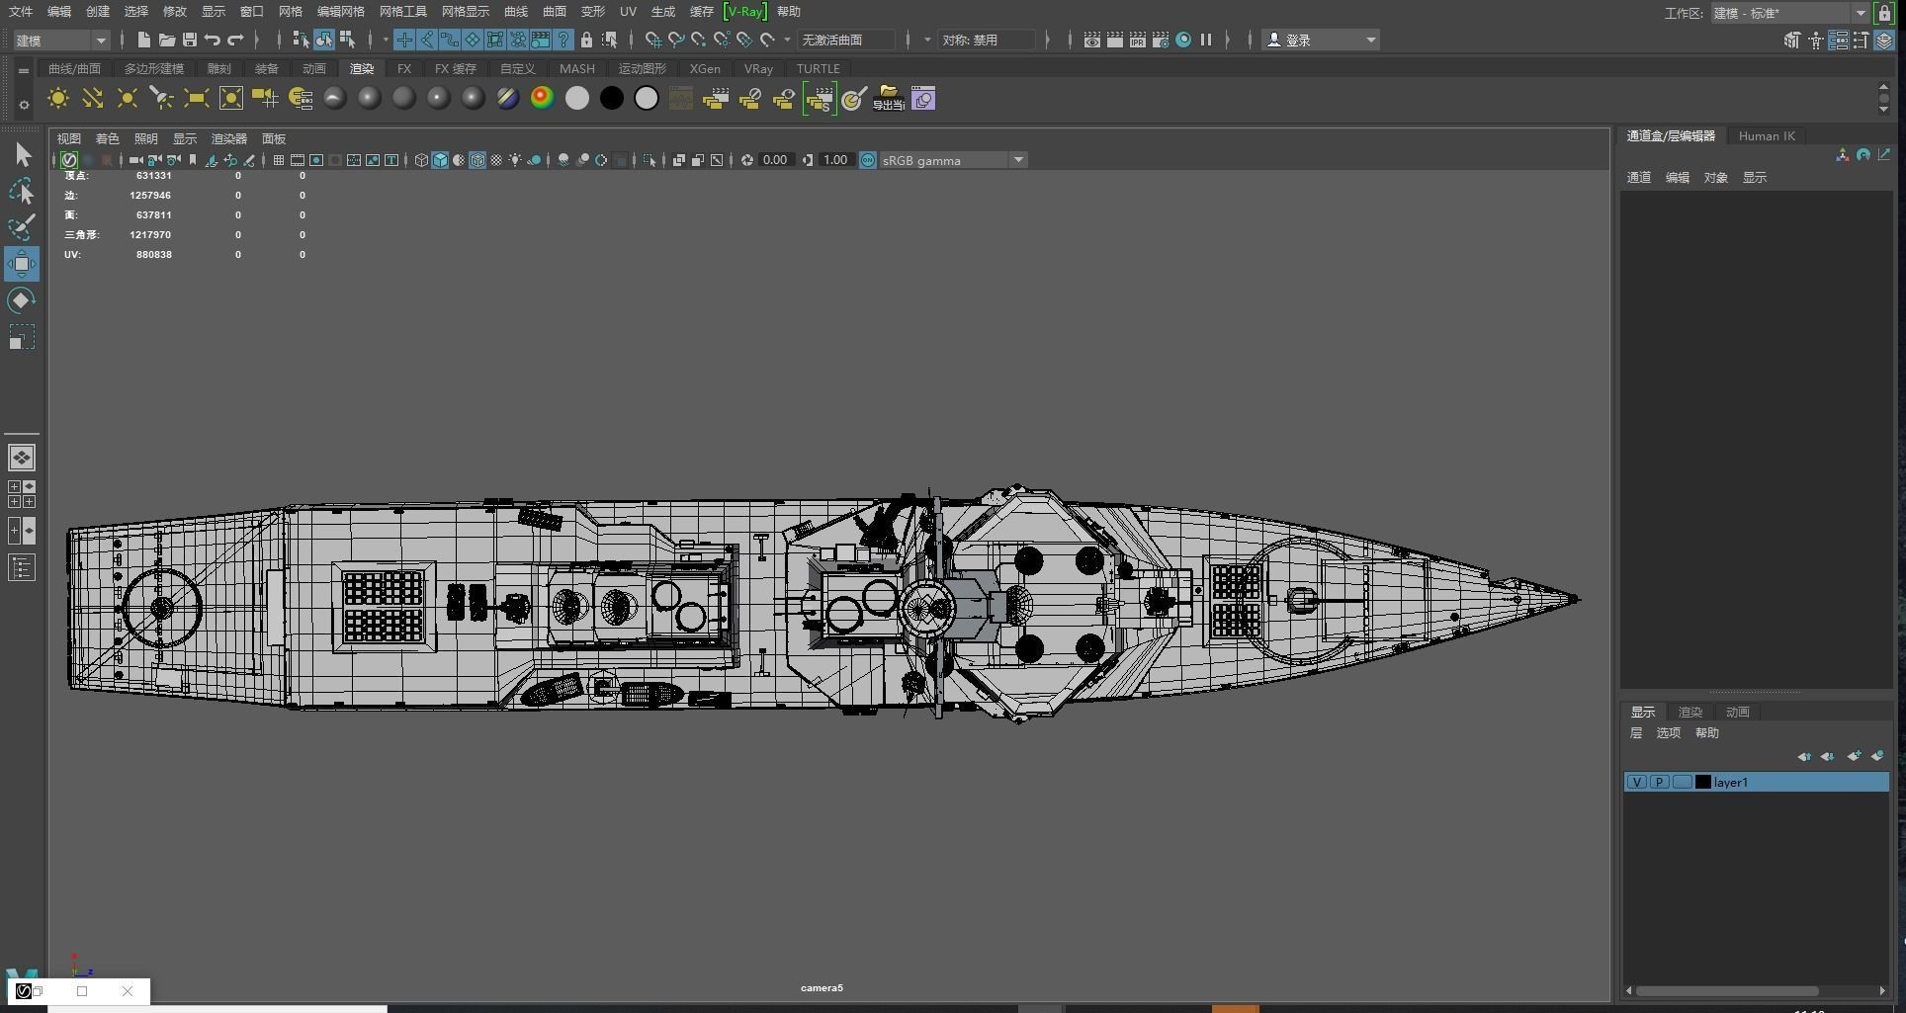This screenshot has width=1906, height=1013.
Task: Switch to the 动画 layer tab
Action: [x=1738, y=713]
